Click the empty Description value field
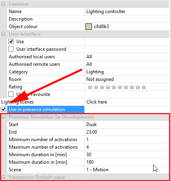171x182 pixels. click(127, 19)
